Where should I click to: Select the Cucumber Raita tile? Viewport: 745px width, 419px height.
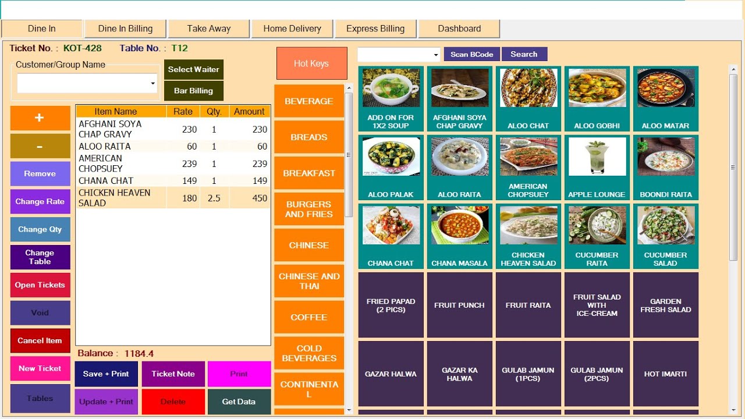[x=597, y=236]
